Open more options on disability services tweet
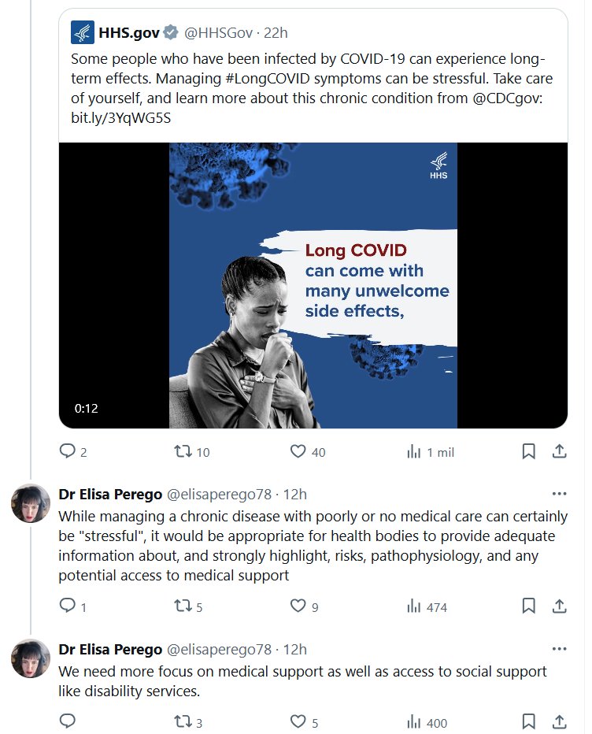The width and height of the screenshot is (592, 734). pyautogui.click(x=559, y=649)
